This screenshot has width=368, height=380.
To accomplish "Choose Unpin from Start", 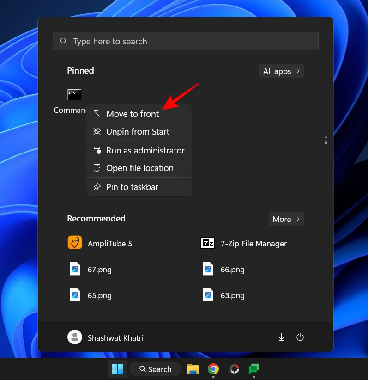I will pyautogui.click(x=139, y=131).
